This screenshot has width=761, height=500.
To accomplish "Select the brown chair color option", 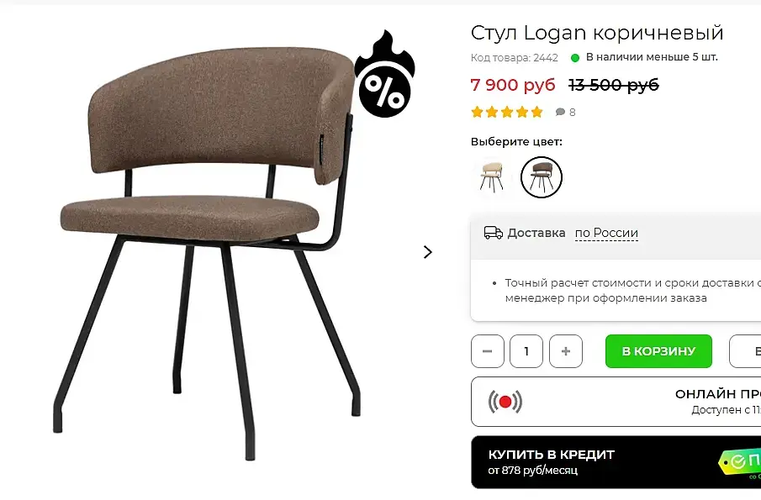I will 542,177.
